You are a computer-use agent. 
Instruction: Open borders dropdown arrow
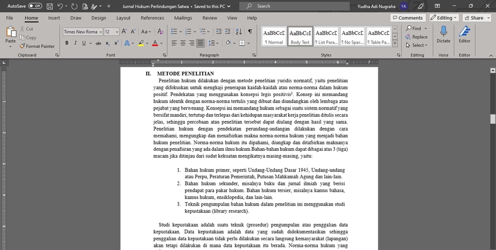249,43
